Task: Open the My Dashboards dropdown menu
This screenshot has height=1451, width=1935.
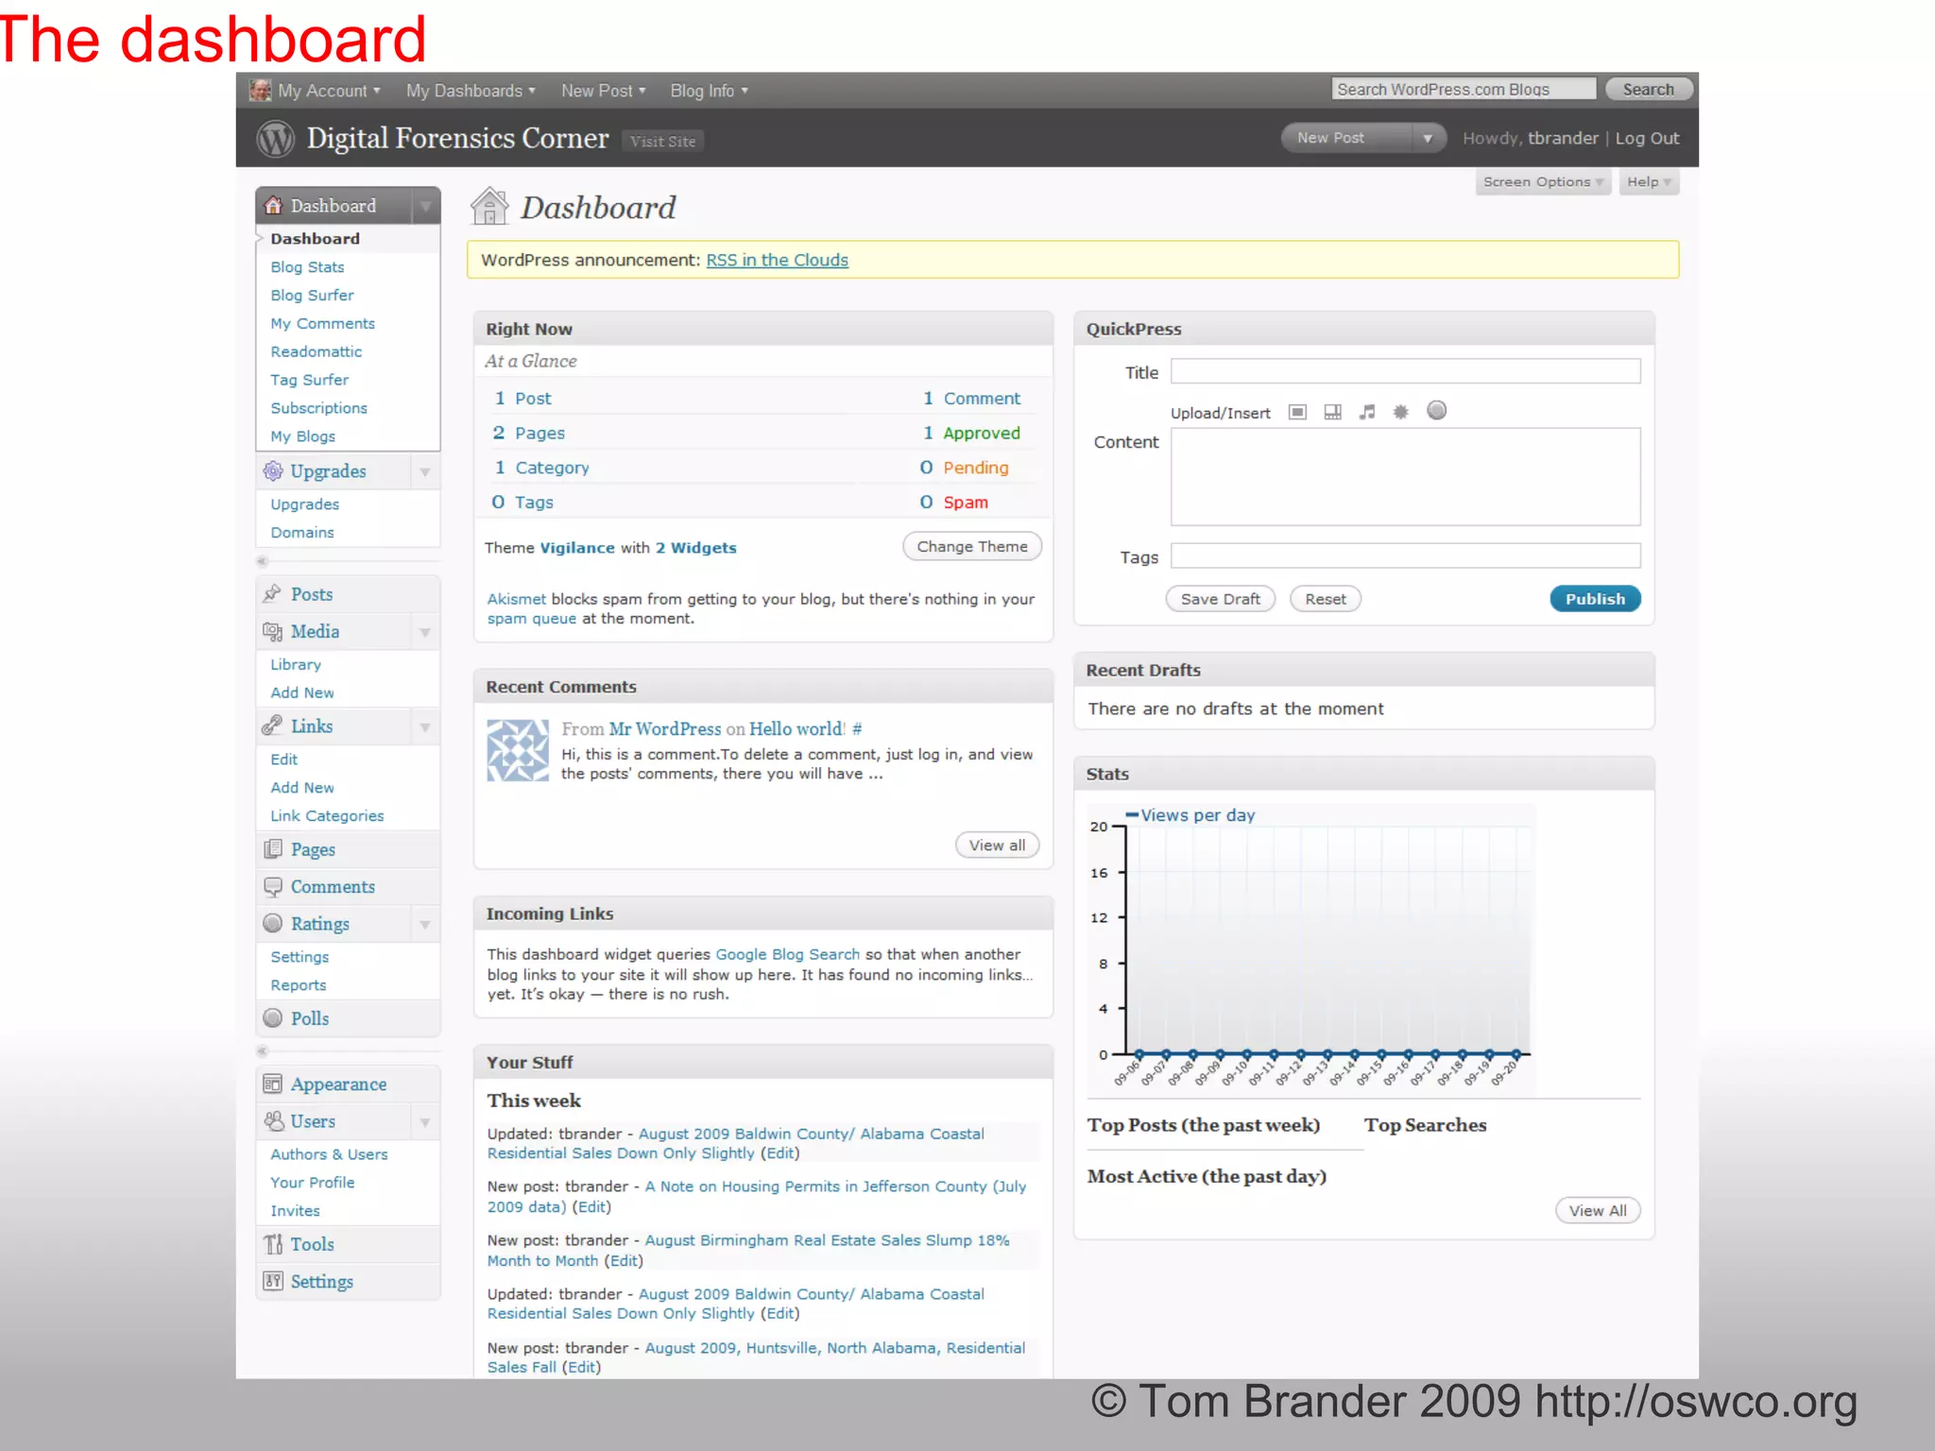Action: 471,91
